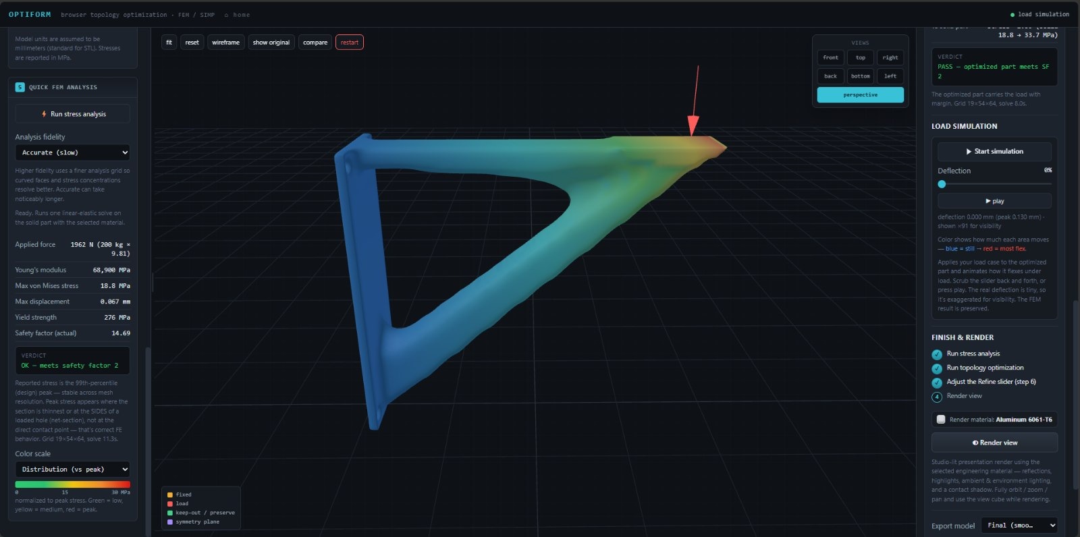Click the Safety factor value 14.69
1080x537 pixels.
tap(121, 333)
